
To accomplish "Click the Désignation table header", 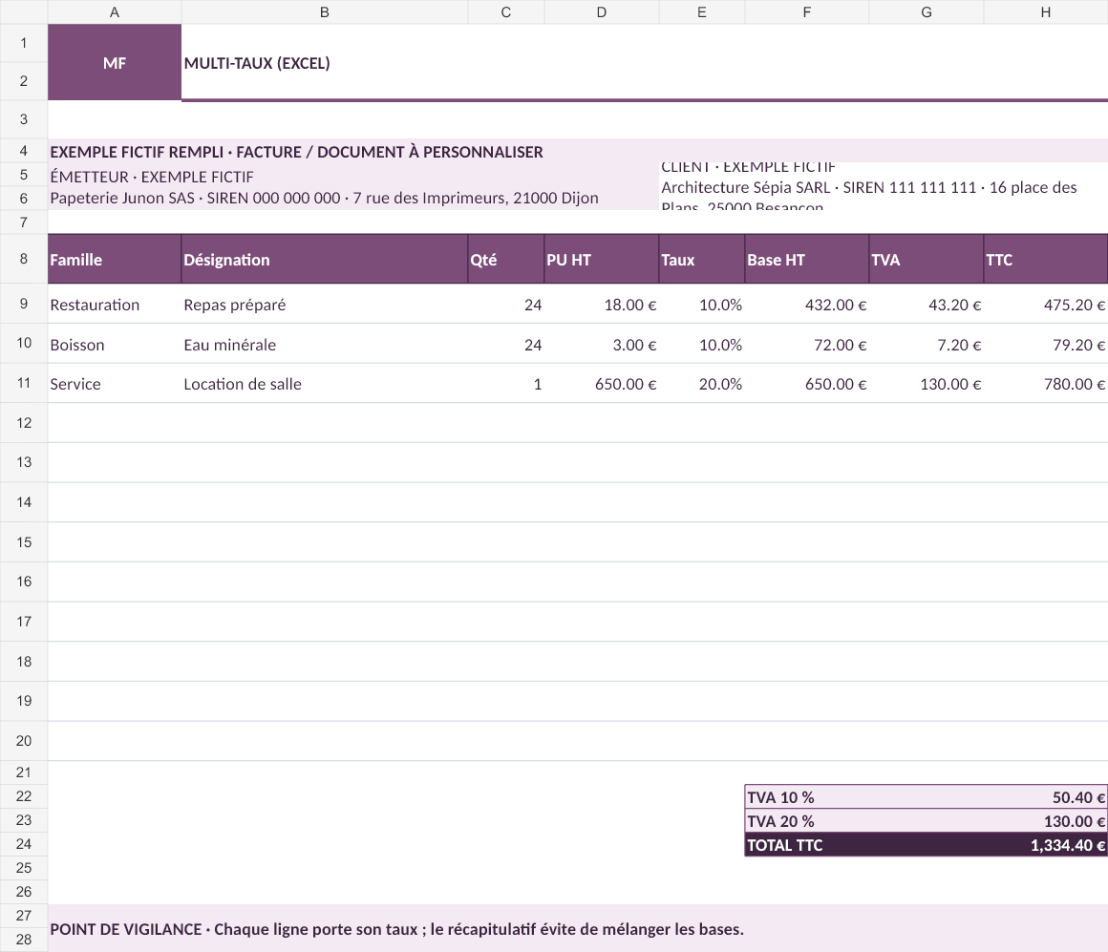I will (325, 259).
